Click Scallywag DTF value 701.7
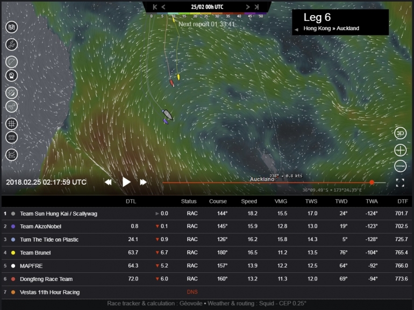Image resolution: width=414 pixels, height=310 pixels. click(x=401, y=213)
